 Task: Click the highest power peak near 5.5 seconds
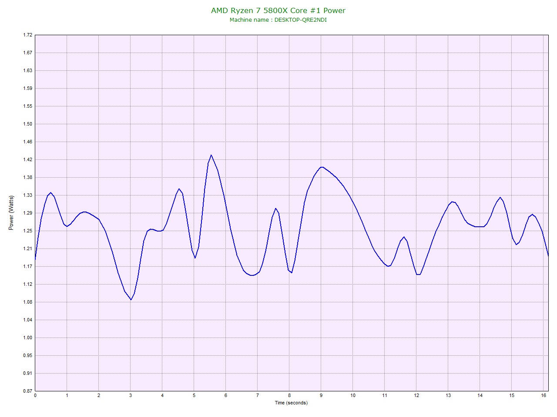[x=211, y=155]
